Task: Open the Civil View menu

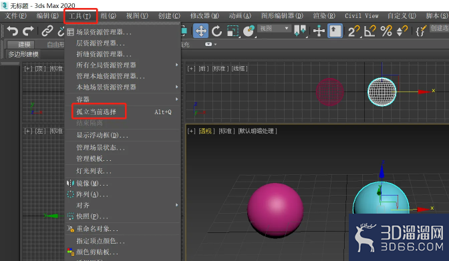Action: pyautogui.click(x=361, y=16)
